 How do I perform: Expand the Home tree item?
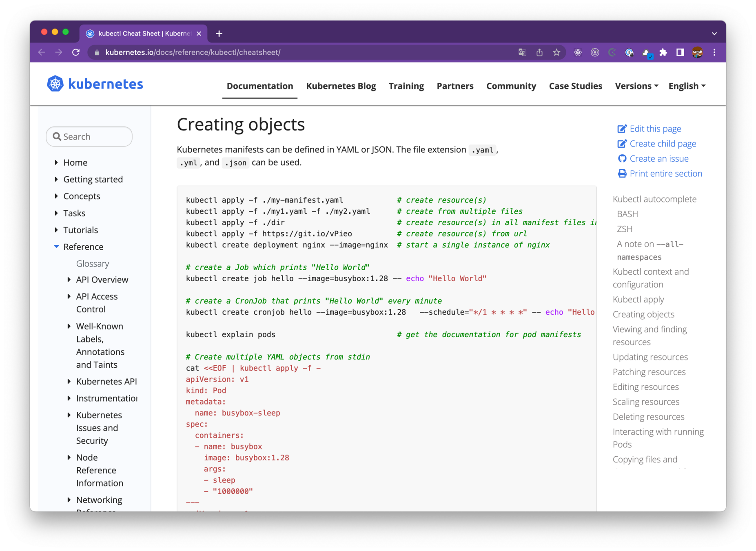56,162
